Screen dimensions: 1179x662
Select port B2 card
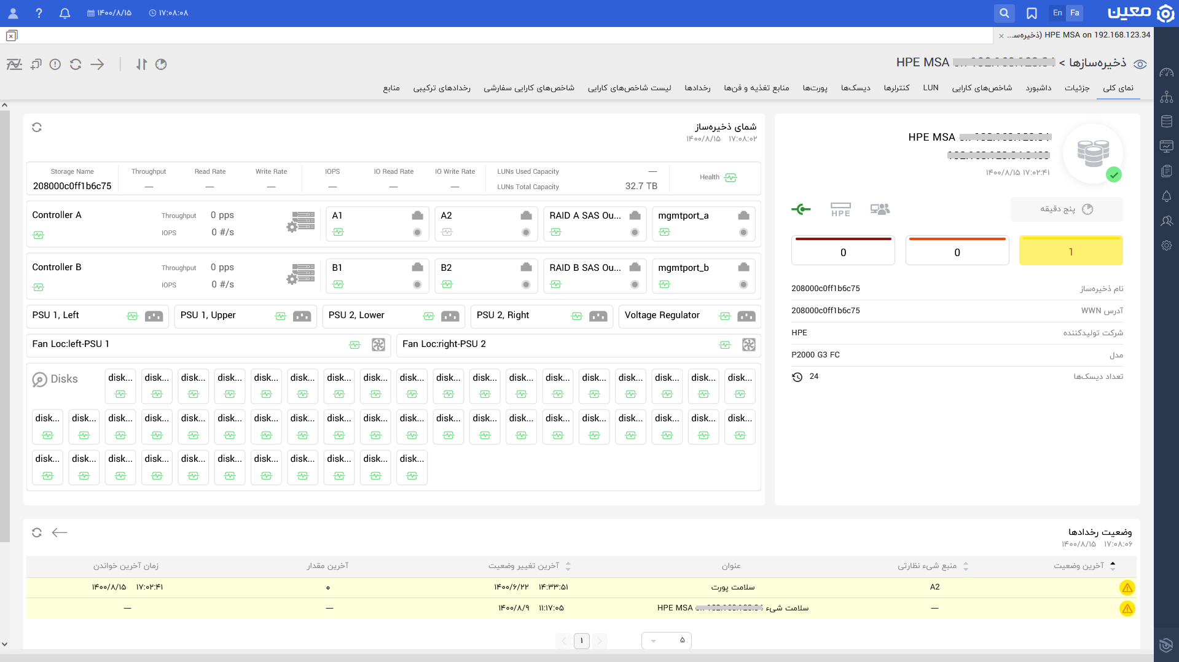[486, 276]
